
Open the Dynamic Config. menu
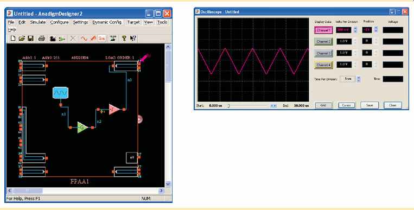[x=107, y=22]
